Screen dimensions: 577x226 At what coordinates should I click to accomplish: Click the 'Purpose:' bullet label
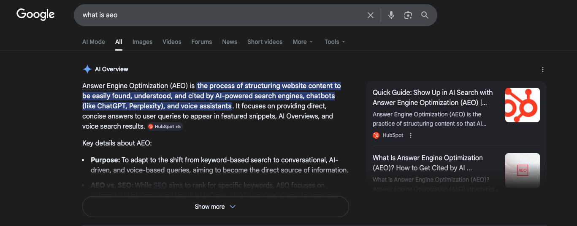(x=105, y=160)
